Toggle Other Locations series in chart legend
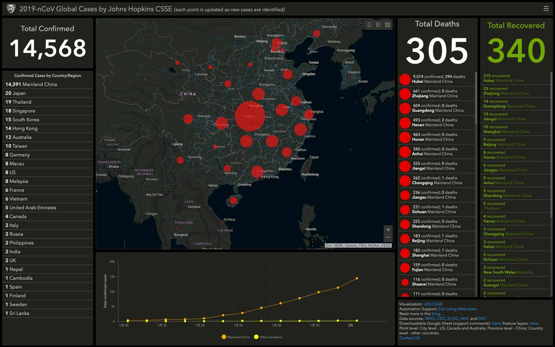The height and width of the screenshot is (347, 555). pos(267,337)
